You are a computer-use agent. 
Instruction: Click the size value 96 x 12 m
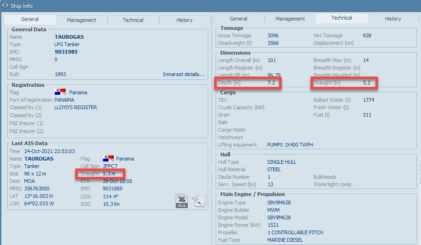click(35, 174)
